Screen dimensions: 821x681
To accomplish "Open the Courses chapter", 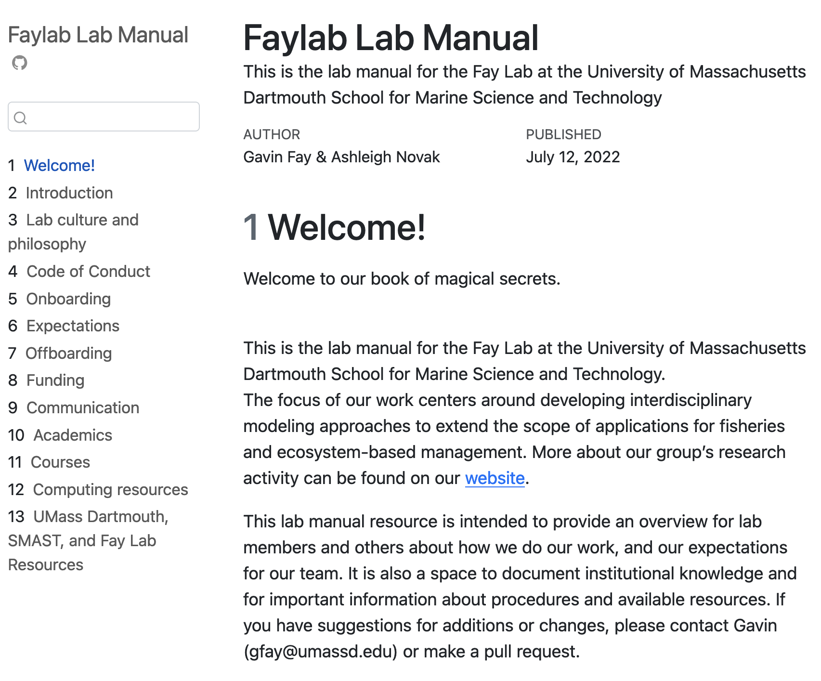I will point(60,462).
